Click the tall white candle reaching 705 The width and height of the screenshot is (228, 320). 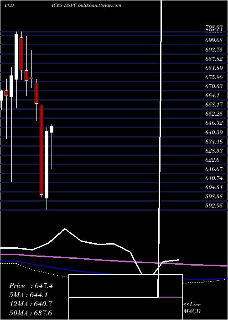click(x=16, y=57)
